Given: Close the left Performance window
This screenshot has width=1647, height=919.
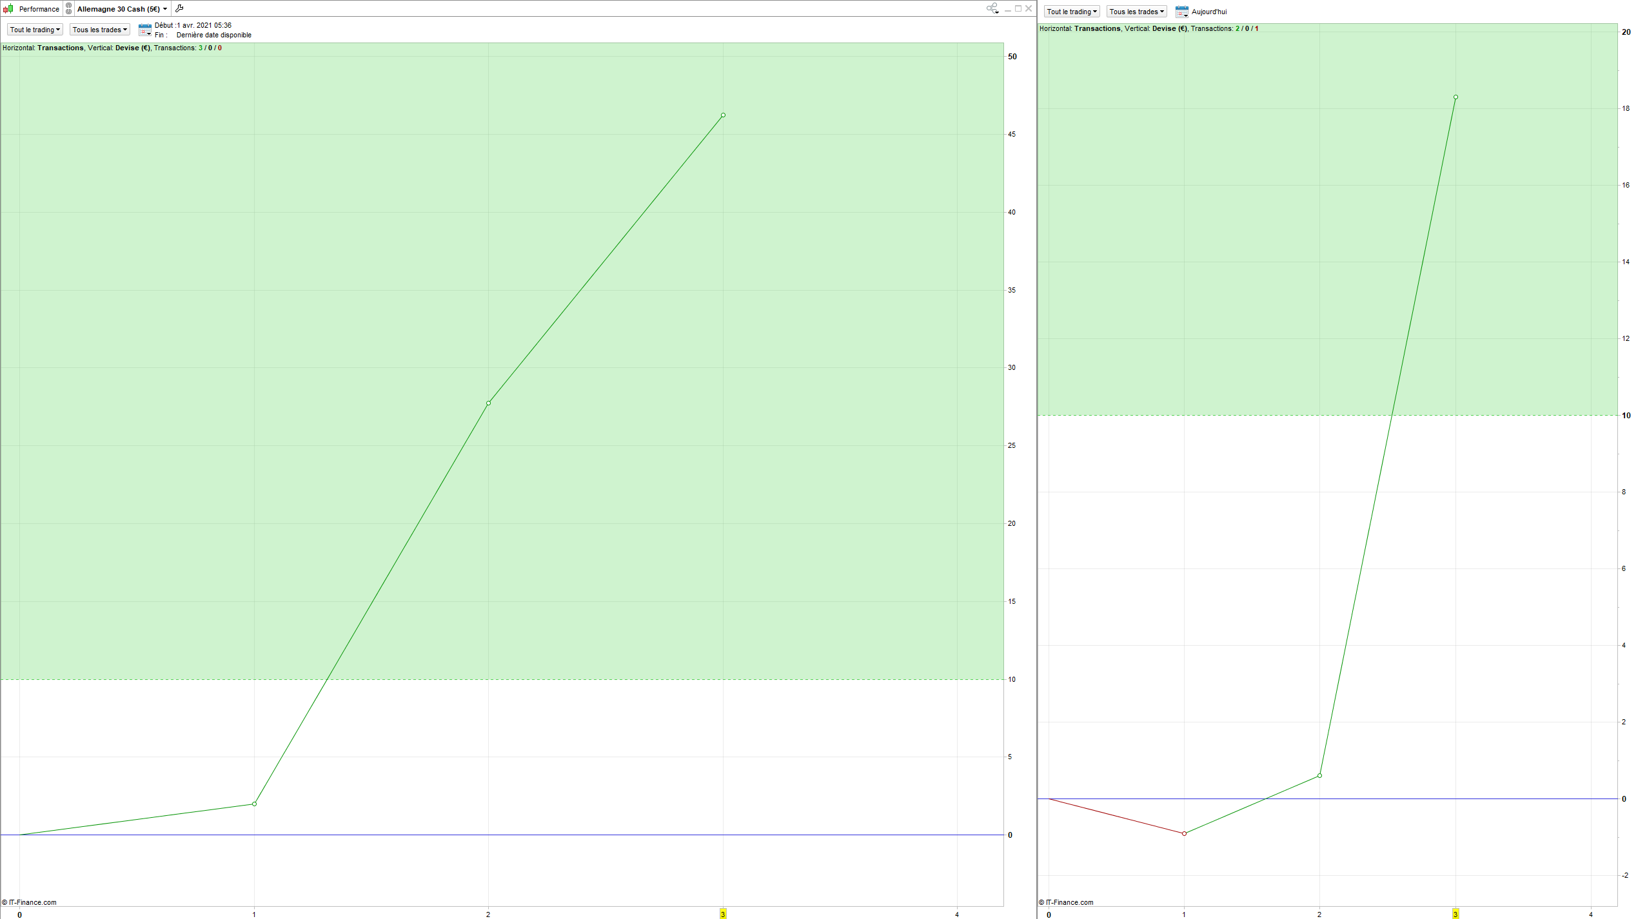Looking at the screenshot, I should [x=1029, y=8].
